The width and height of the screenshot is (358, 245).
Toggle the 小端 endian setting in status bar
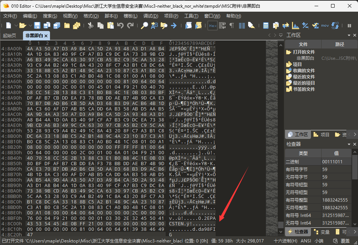coord(319,241)
